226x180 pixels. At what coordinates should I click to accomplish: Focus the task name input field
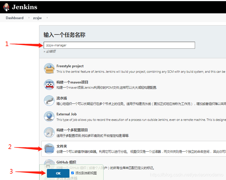(x=119, y=45)
